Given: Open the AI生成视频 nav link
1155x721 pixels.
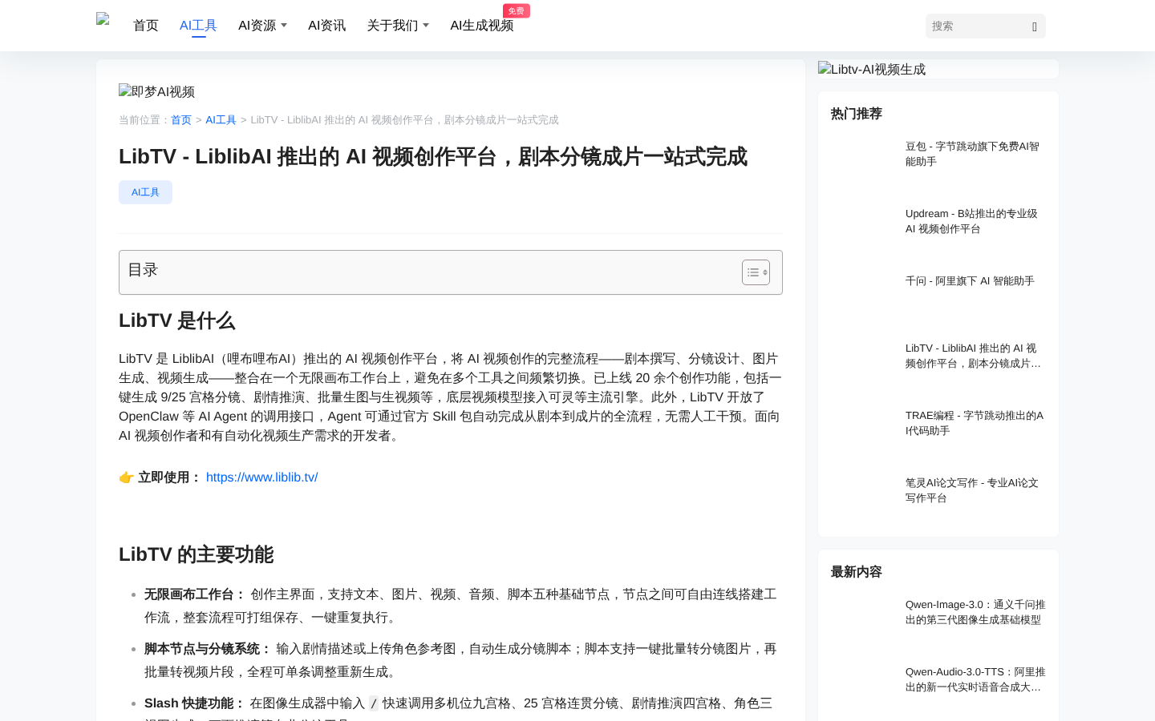Looking at the screenshot, I should pos(481,26).
